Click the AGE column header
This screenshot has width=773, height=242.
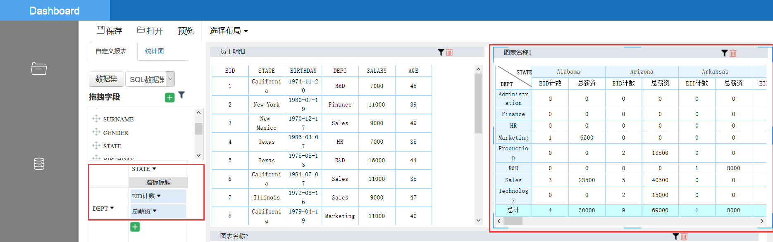(413, 71)
